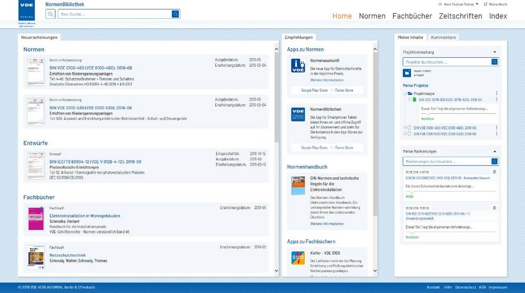Expand DIN VDE 0100-460 project tree item
The image size is (525, 293).
pos(405,127)
